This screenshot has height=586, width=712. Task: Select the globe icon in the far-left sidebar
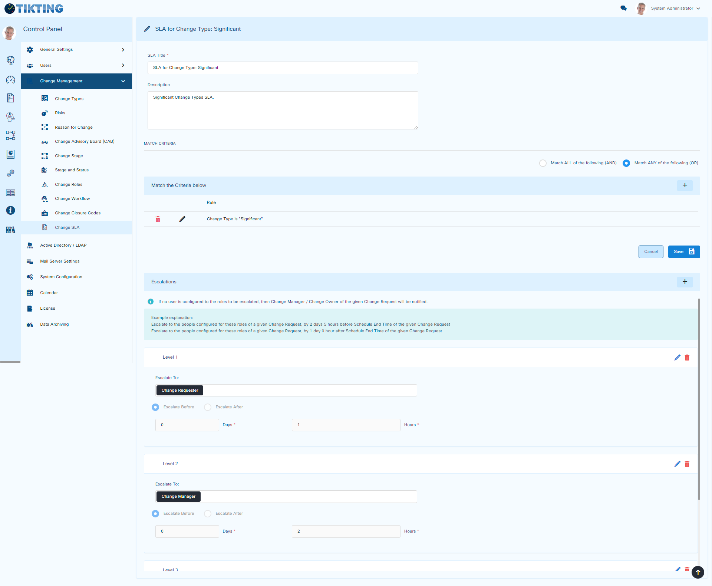coord(10,60)
